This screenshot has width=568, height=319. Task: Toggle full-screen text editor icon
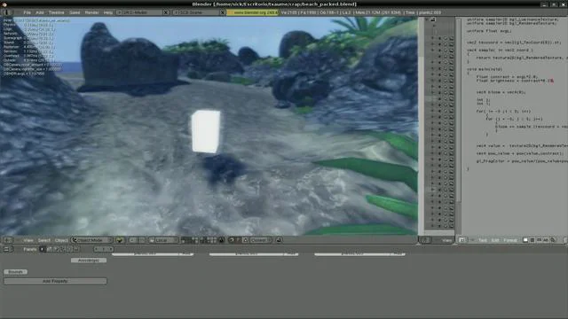(525, 240)
